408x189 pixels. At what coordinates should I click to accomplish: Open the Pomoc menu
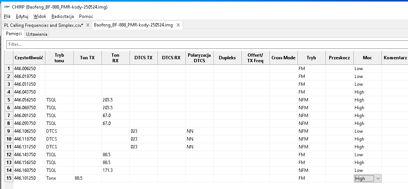86,16
